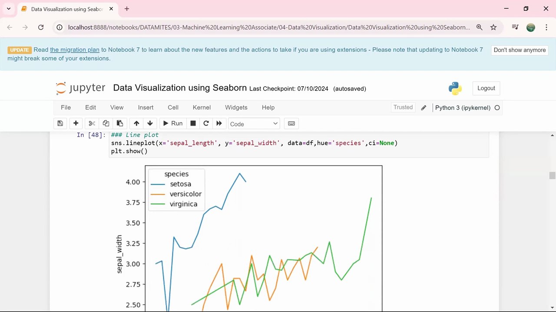Image resolution: width=556 pixels, height=312 pixels.
Task: Open the Help menu
Action: pos(268,107)
